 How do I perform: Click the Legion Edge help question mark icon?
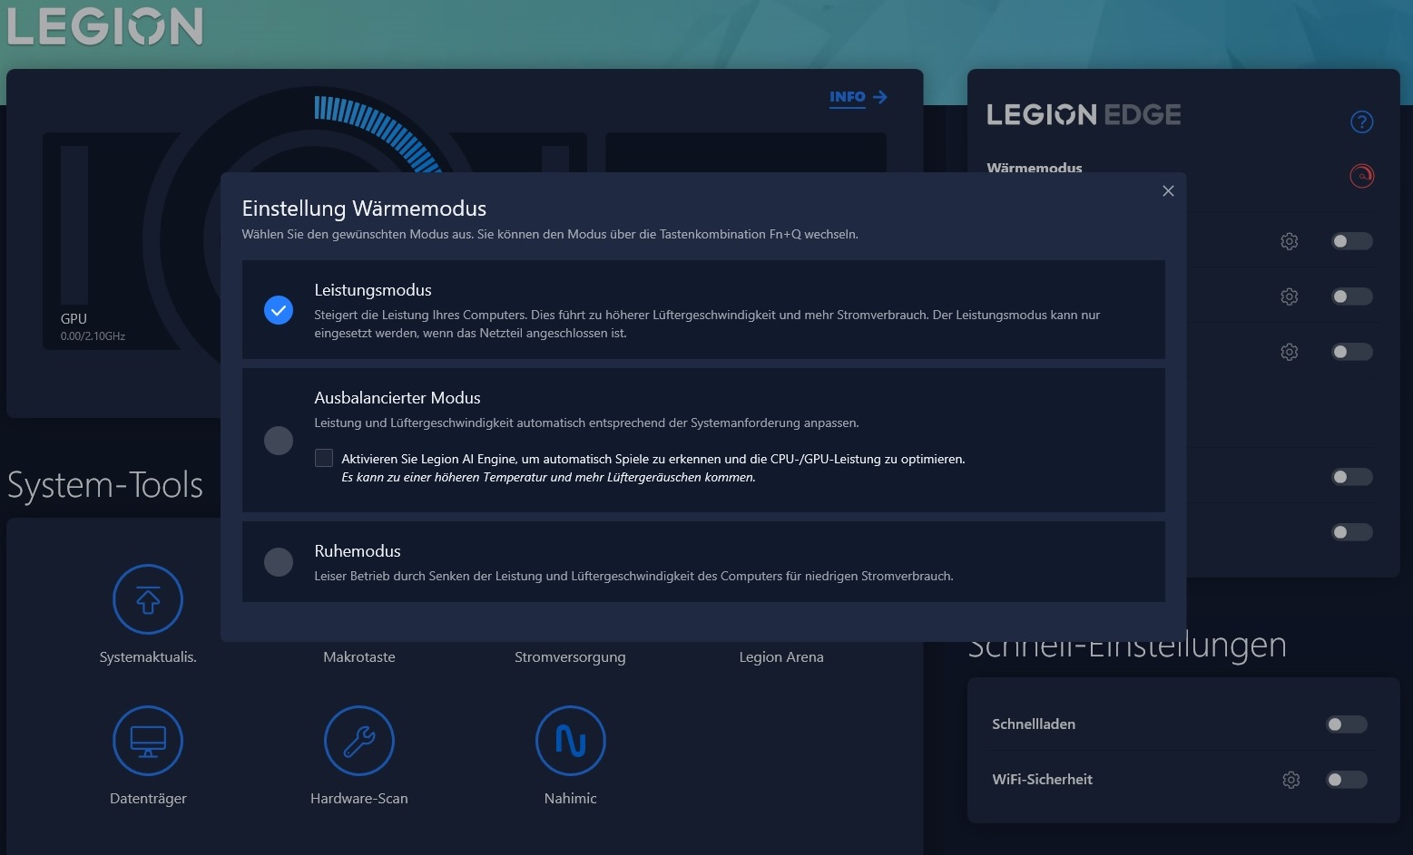pyautogui.click(x=1361, y=121)
